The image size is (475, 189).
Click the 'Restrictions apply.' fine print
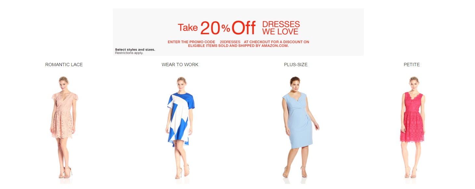point(129,53)
